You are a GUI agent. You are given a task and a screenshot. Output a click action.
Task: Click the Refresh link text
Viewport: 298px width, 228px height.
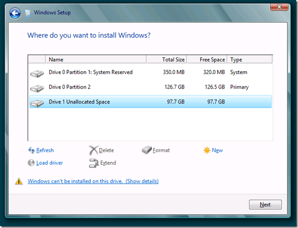coord(45,150)
